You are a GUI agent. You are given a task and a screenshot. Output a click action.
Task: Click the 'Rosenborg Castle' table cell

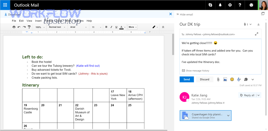tap(31, 112)
